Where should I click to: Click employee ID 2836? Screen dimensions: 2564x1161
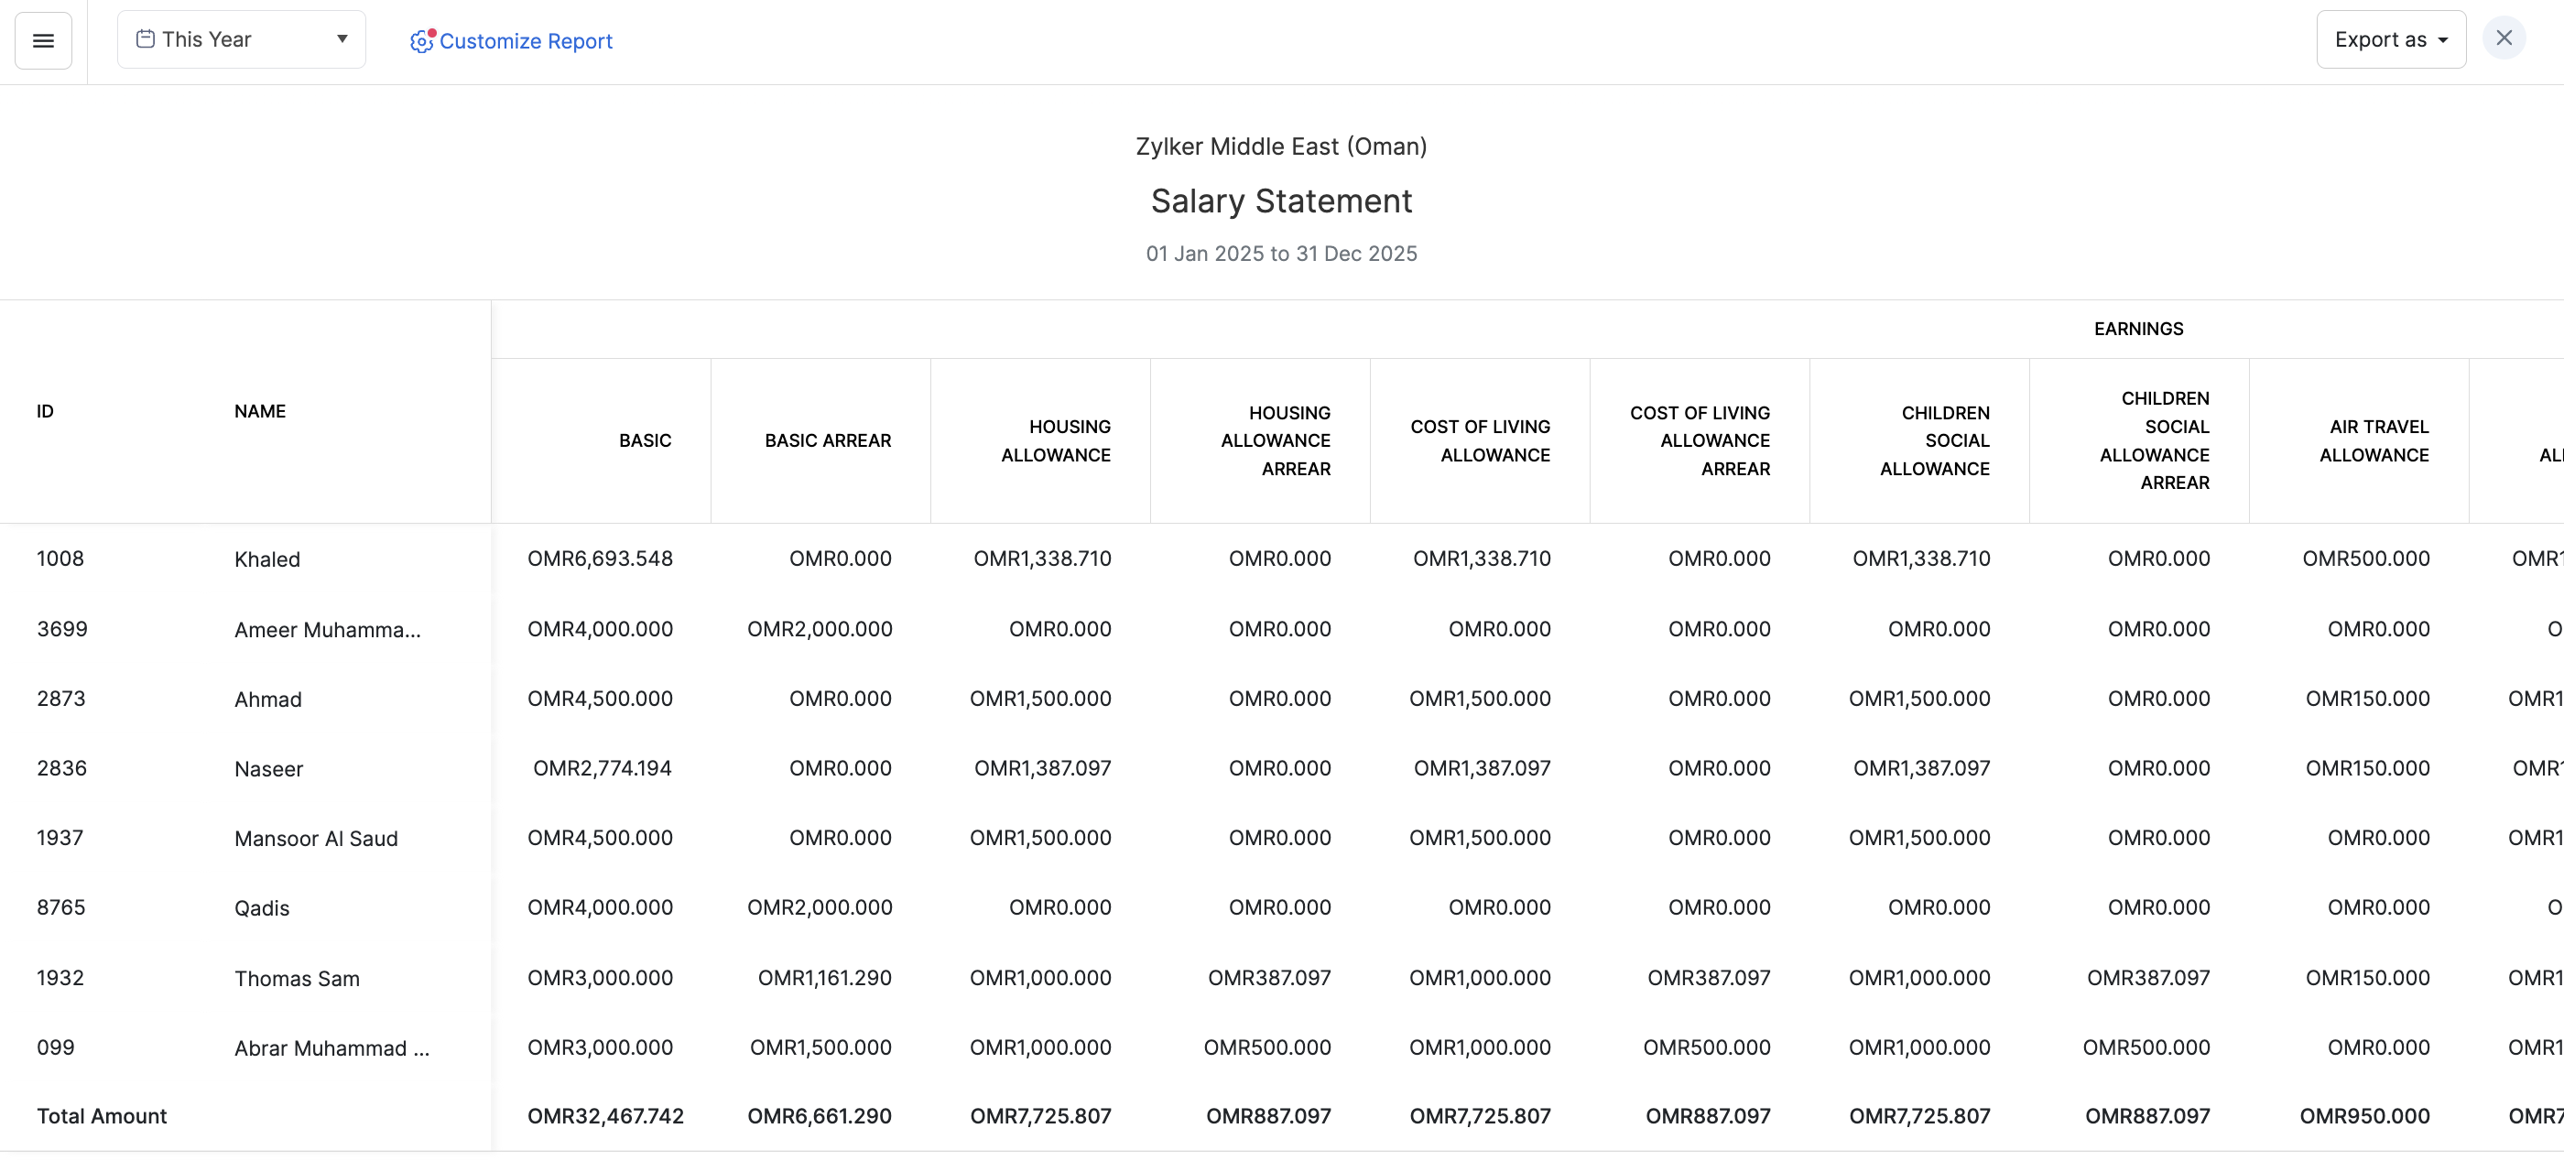[61, 768]
